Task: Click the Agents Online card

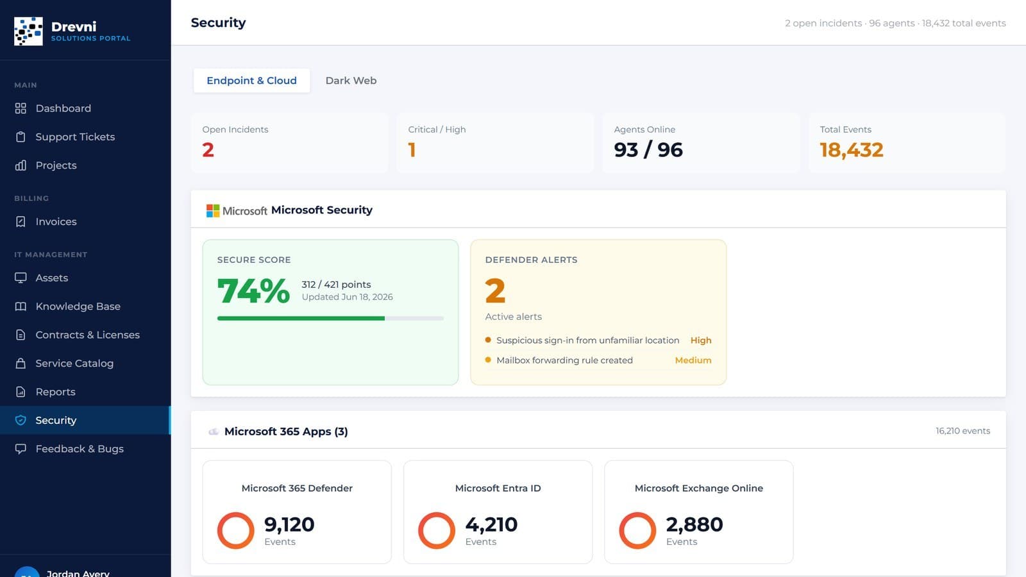Action: click(701, 143)
